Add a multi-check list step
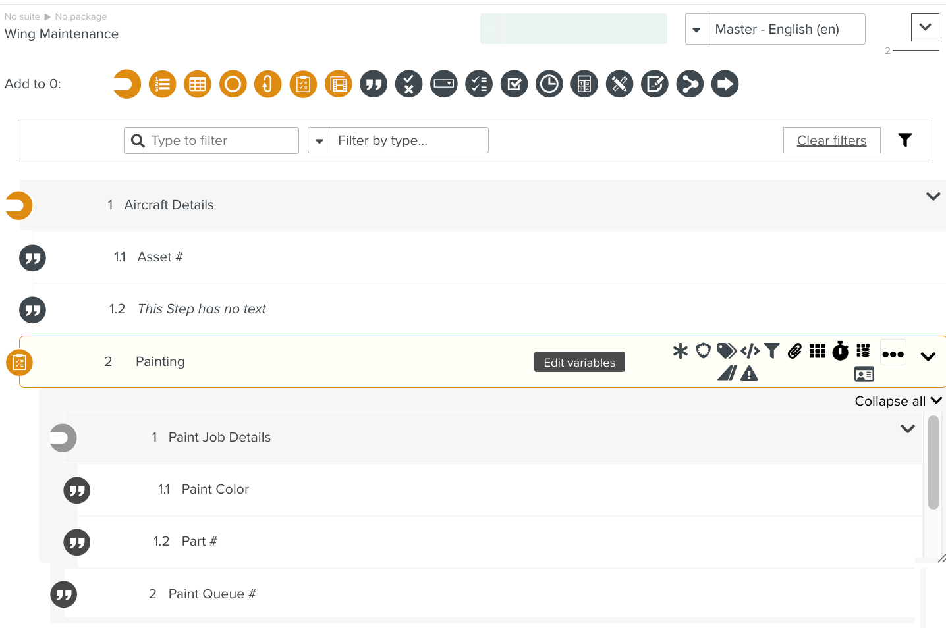This screenshot has width=946, height=628. [479, 84]
